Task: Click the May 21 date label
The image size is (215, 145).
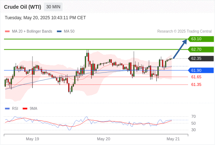Action: [173, 139]
